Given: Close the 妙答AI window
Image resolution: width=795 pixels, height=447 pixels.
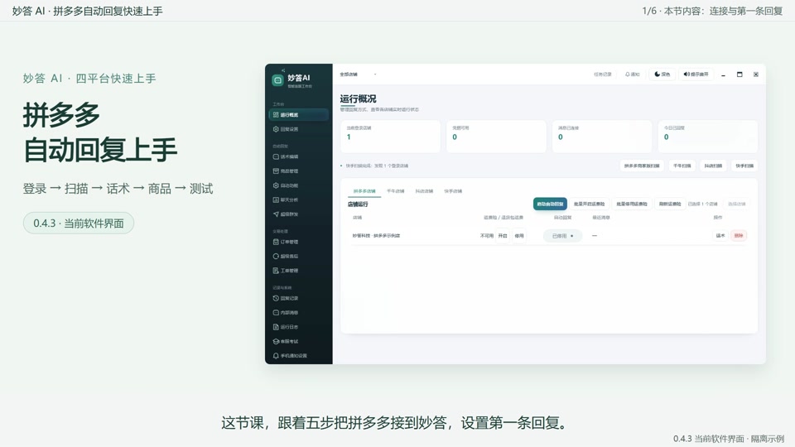Looking at the screenshot, I should click(756, 74).
